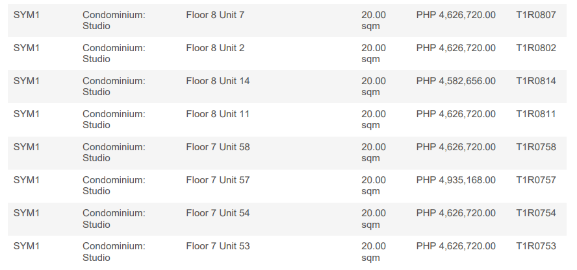Viewport: 577px width, 270px height.
Task: Pick the Floor 7 Unit 54 cell
Action: (218, 213)
